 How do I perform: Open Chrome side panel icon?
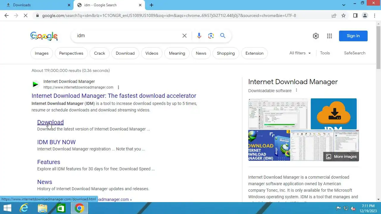(355, 15)
